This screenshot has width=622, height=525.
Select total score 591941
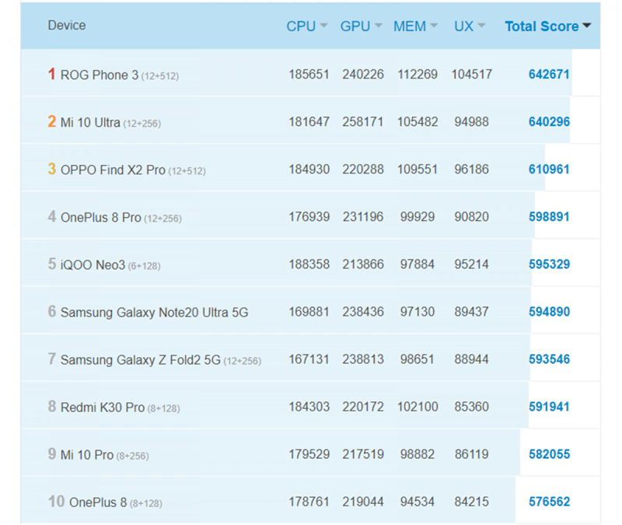click(549, 407)
